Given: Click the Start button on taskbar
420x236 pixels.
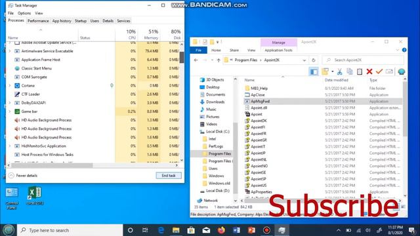Looking at the screenshot, I should (x=8, y=230).
